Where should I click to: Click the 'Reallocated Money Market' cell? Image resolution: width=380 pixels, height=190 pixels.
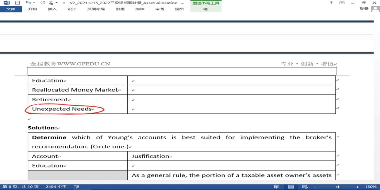pos(78,90)
